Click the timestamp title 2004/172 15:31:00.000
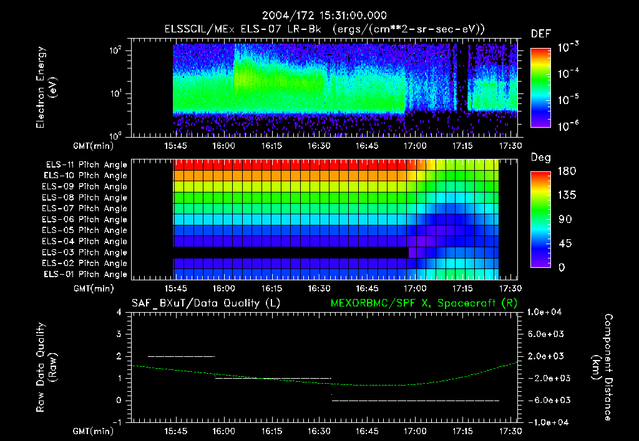This screenshot has height=441, width=639. [x=324, y=16]
